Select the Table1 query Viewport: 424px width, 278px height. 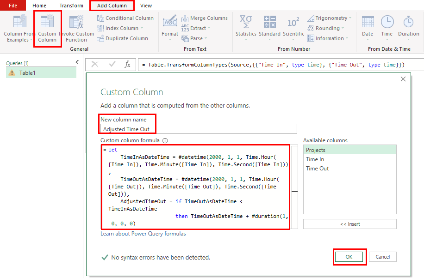point(41,73)
